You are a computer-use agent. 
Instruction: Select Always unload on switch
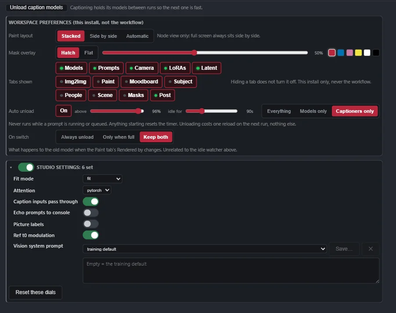coord(77,137)
